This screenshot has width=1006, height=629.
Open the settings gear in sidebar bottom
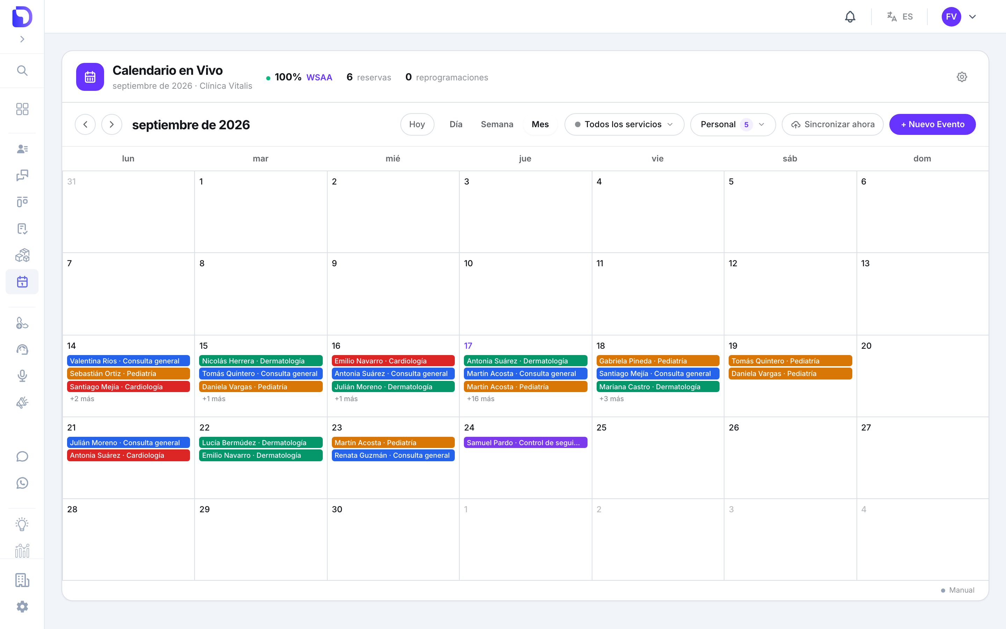[22, 607]
